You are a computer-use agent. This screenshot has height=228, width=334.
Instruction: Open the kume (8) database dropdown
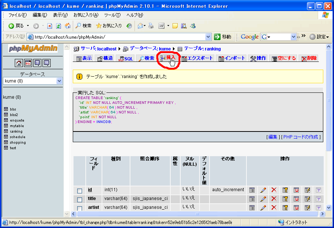pyautogui.click(x=59, y=81)
